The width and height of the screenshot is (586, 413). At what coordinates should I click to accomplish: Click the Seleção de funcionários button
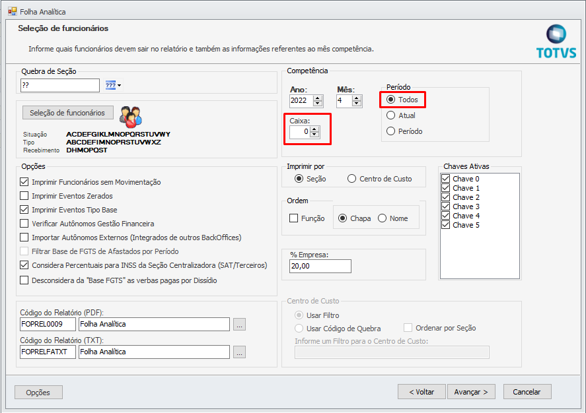67,113
